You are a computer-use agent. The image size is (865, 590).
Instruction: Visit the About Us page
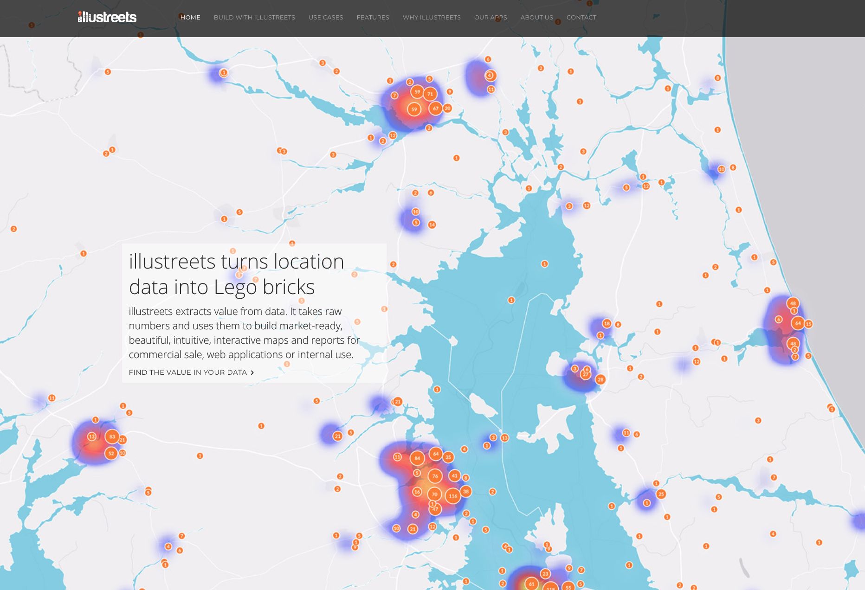(536, 17)
